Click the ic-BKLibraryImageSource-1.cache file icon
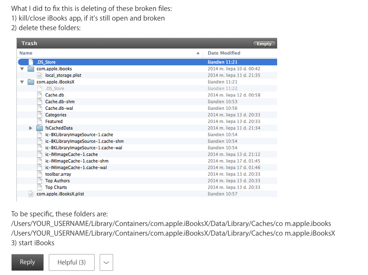This screenshot has width=368, height=275. [40, 135]
